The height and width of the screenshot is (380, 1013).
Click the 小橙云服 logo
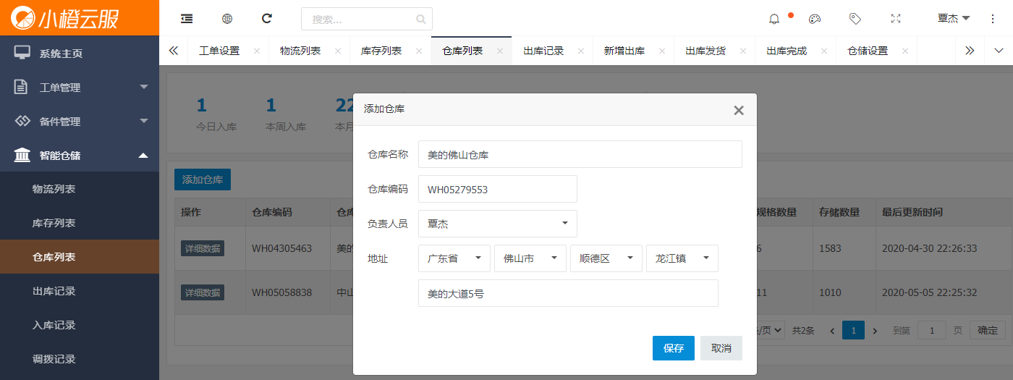click(64, 17)
